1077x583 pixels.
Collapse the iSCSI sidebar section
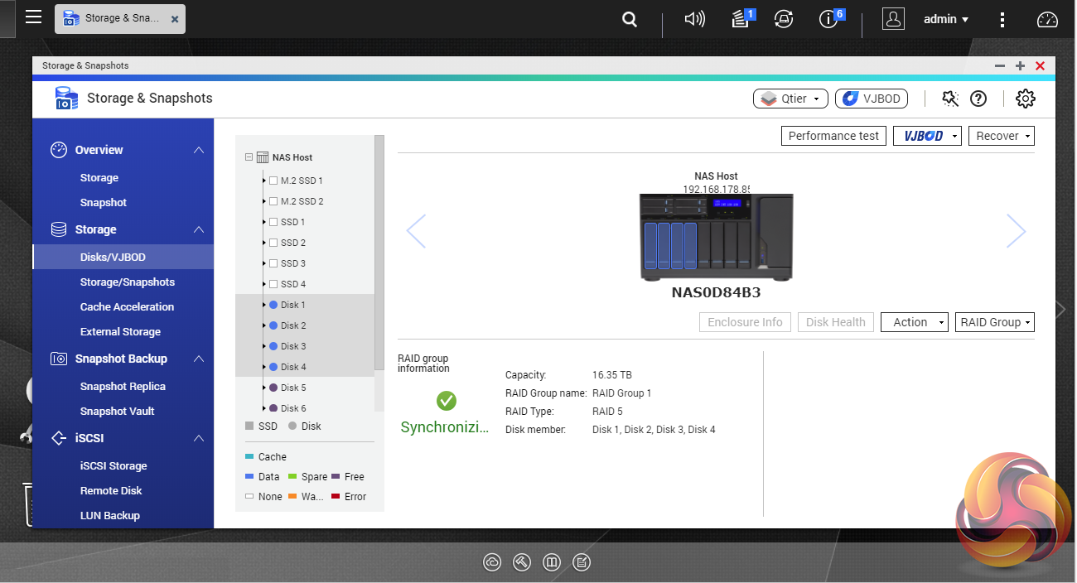(x=199, y=438)
